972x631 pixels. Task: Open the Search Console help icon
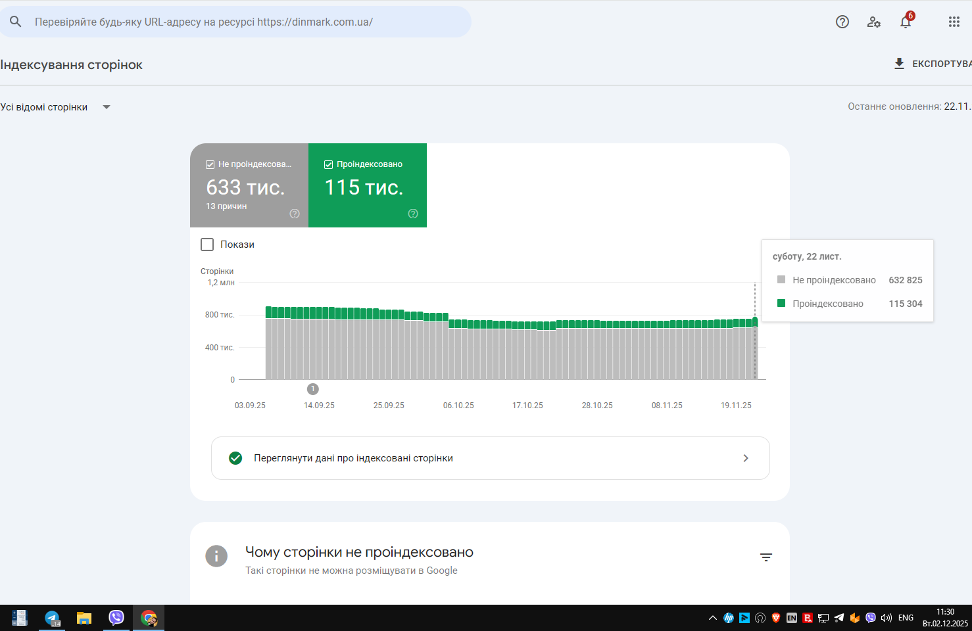tap(842, 22)
